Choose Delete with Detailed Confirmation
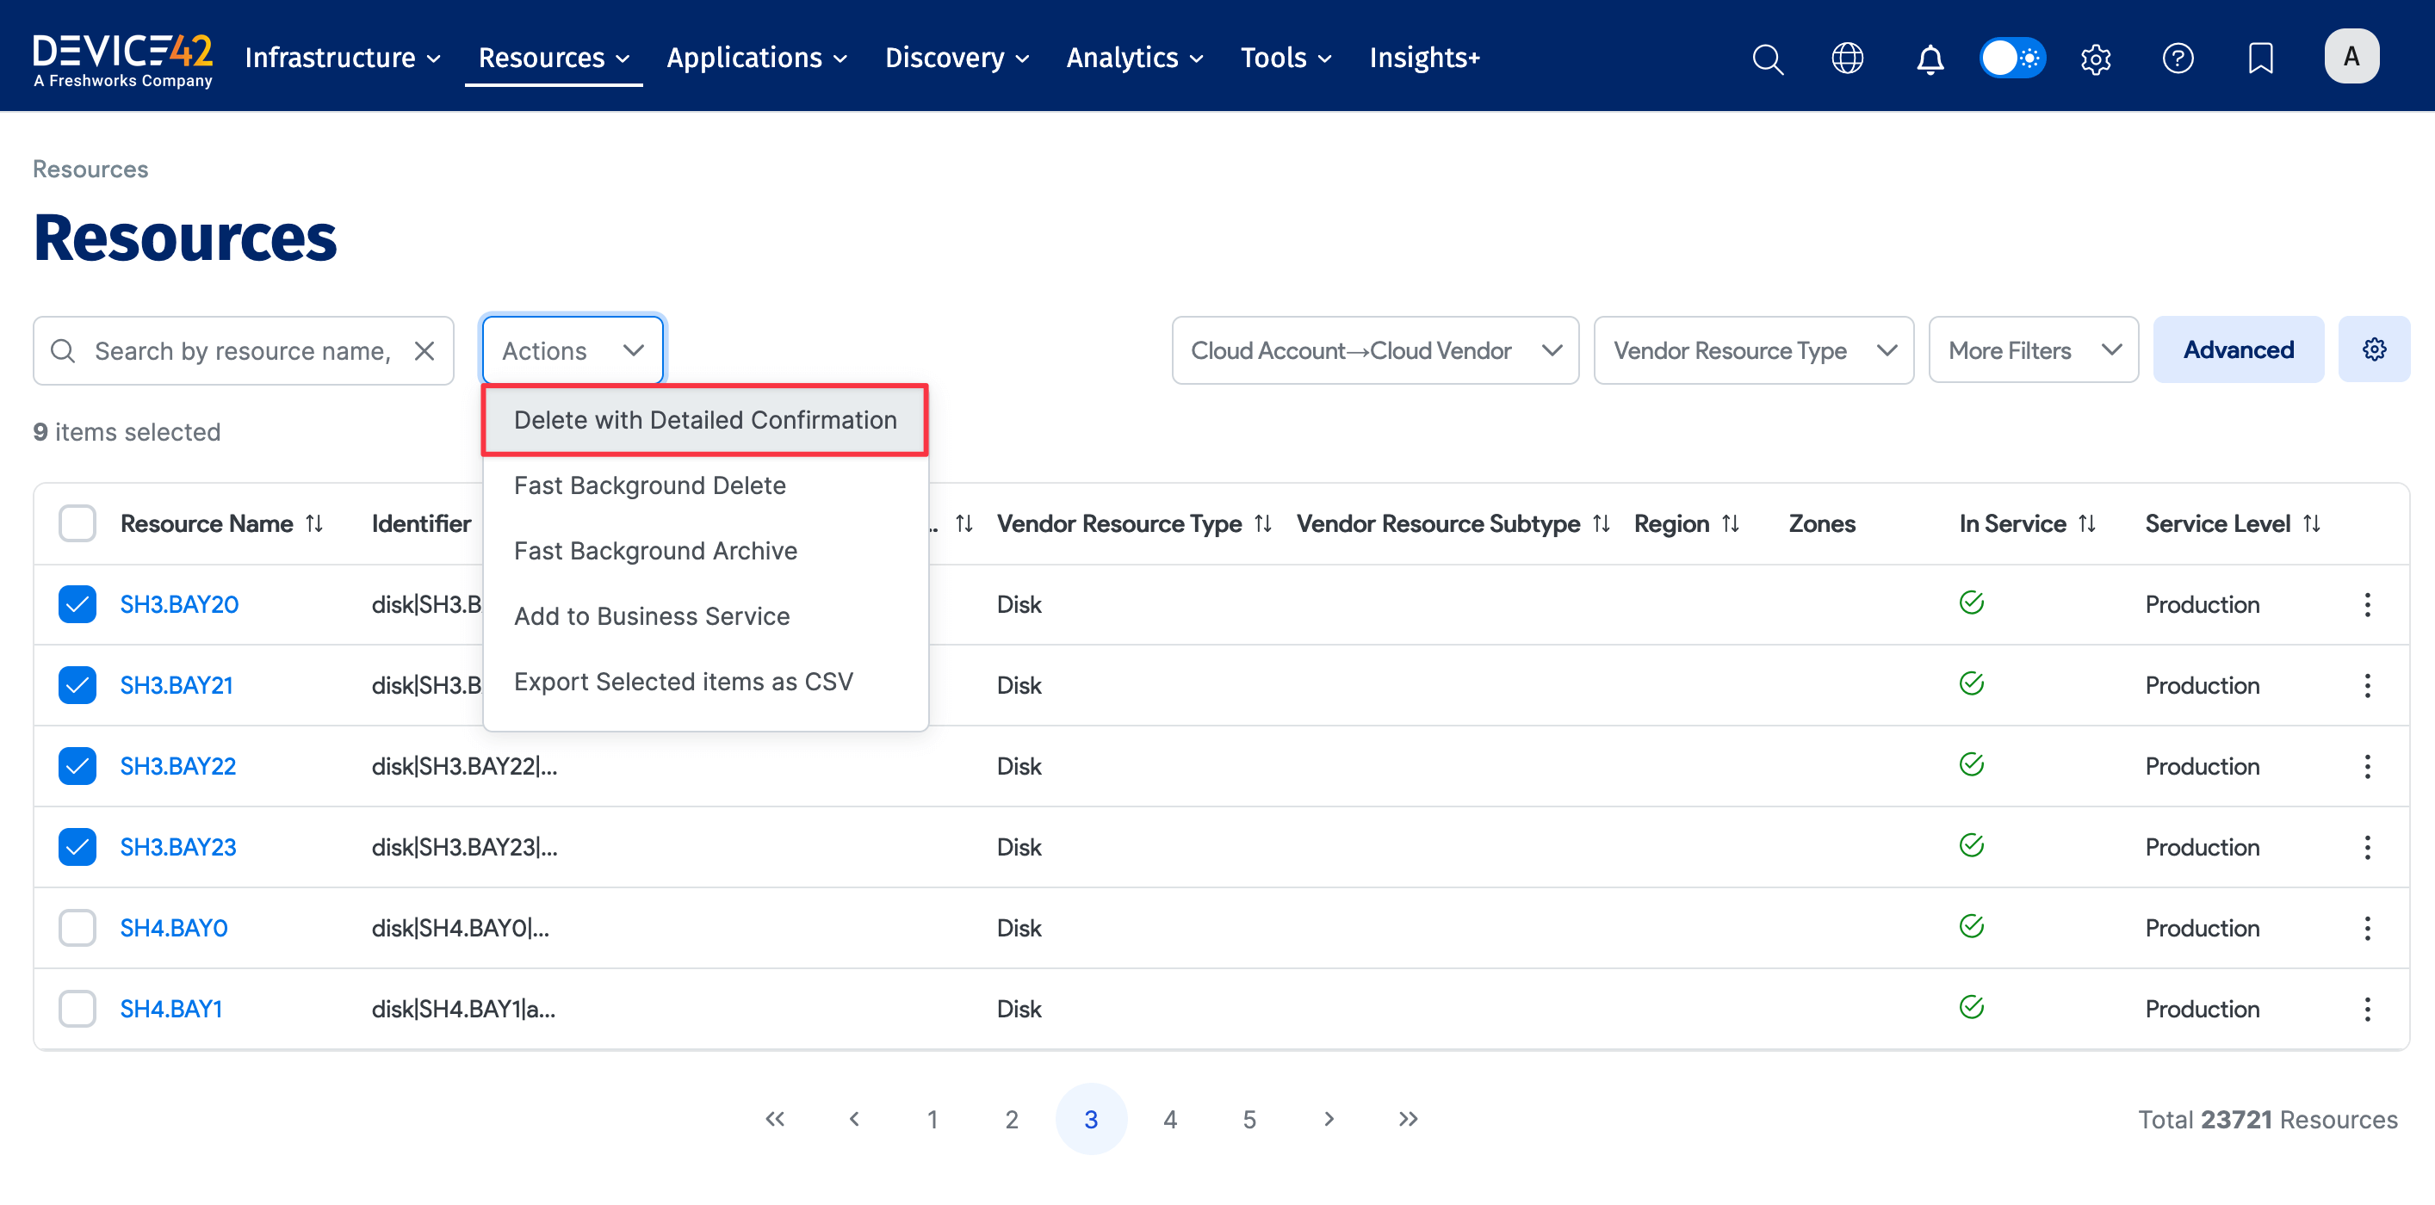 pyautogui.click(x=705, y=420)
